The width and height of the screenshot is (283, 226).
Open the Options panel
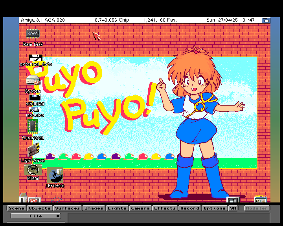(x=215, y=208)
